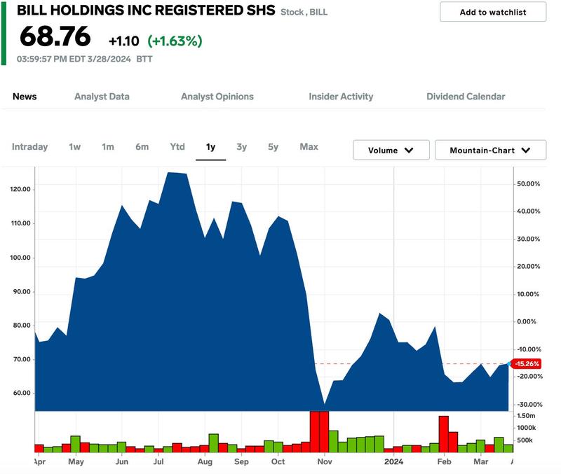The image size is (561, 474).
Task: Open the News tab
Action: pyautogui.click(x=25, y=97)
